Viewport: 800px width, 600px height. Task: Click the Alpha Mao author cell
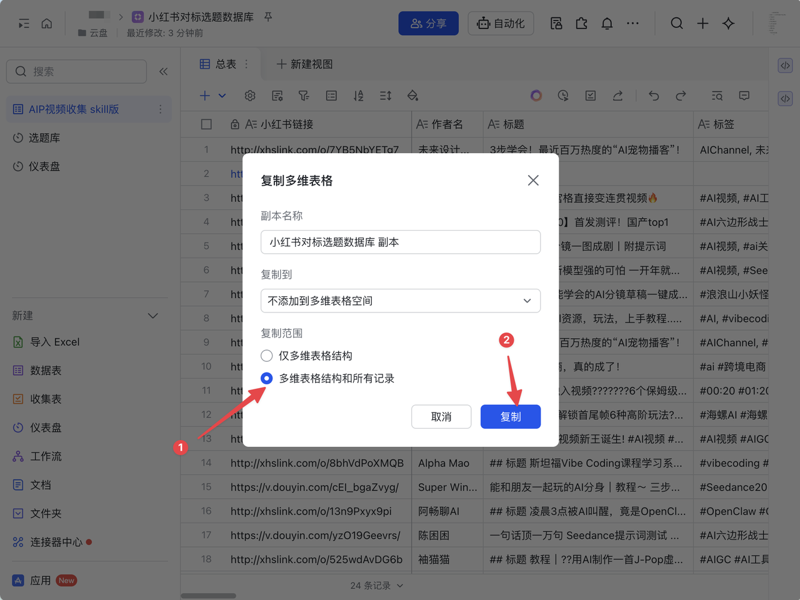pos(447,463)
